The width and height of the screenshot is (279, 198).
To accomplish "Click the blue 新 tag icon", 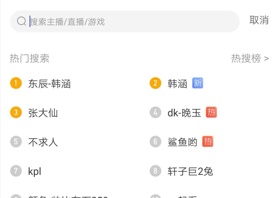I will click(198, 83).
